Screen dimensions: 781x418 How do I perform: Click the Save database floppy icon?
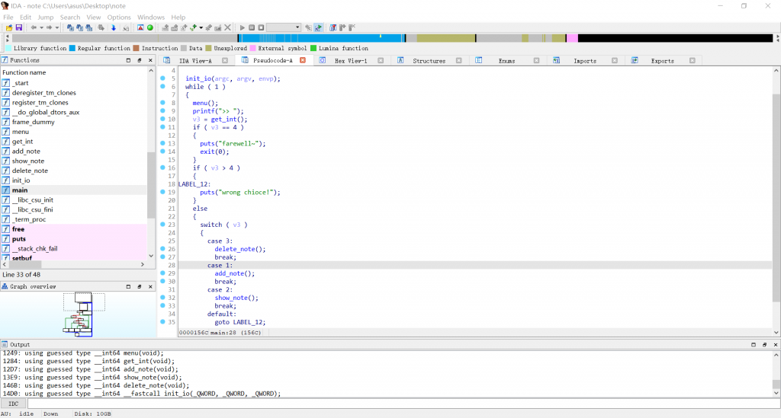pos(19,27)
